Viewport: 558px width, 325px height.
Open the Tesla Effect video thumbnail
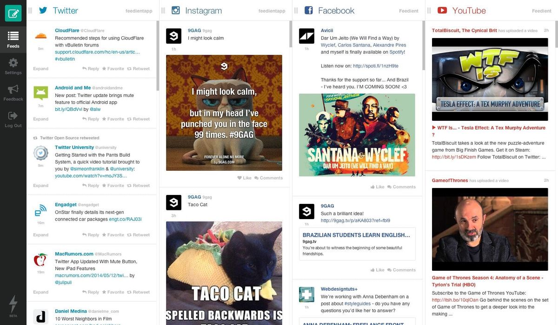tap(490, 79)
